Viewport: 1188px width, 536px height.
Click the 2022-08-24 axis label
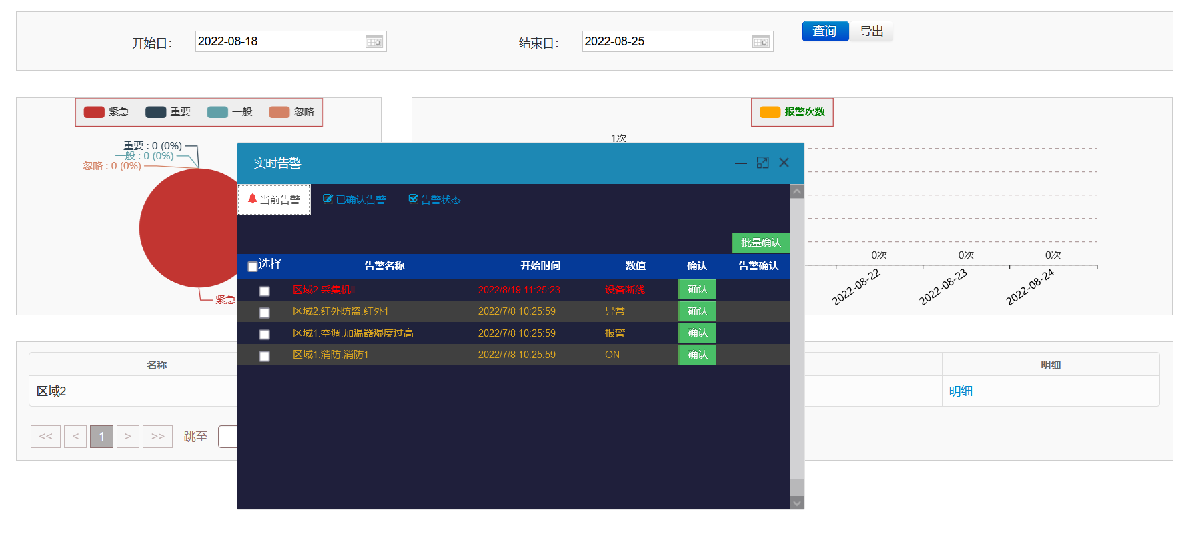click(1030, 287)
